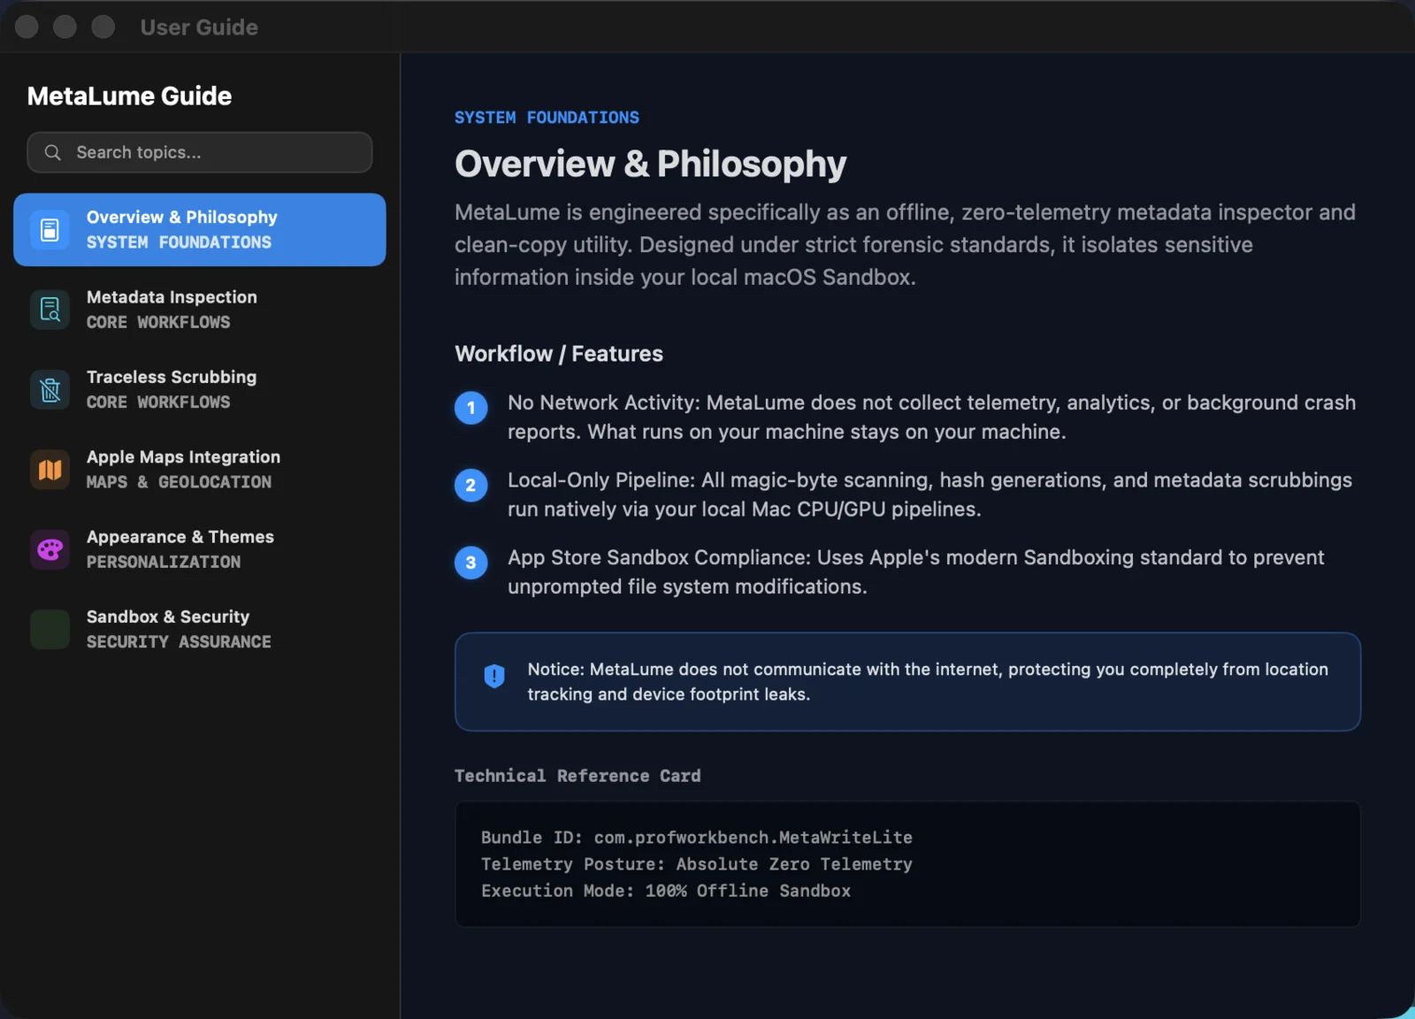Image resolution: width=1415 pixels, height=1019 pixels.
Task: Click the step 2 number badge
Action: [470, 485]
